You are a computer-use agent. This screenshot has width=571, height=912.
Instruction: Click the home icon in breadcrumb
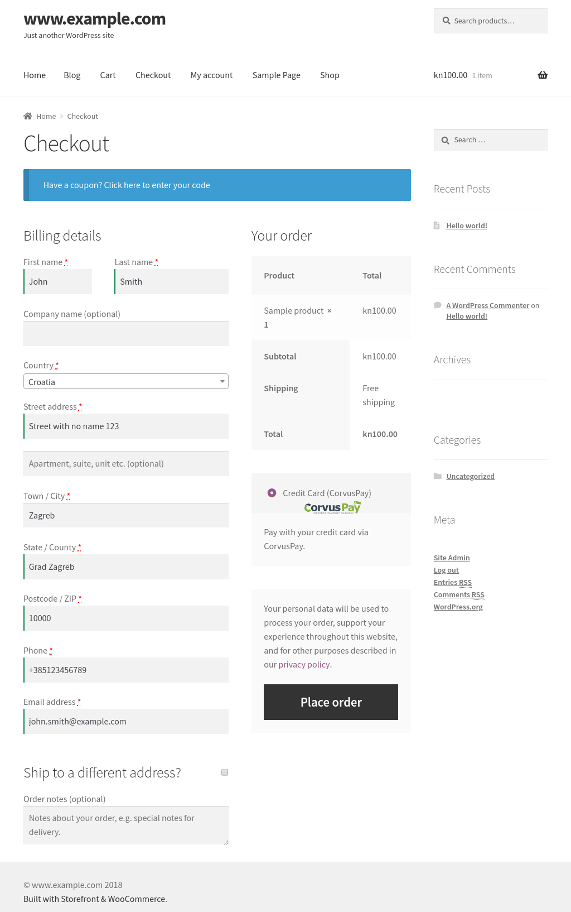(28, 116)
